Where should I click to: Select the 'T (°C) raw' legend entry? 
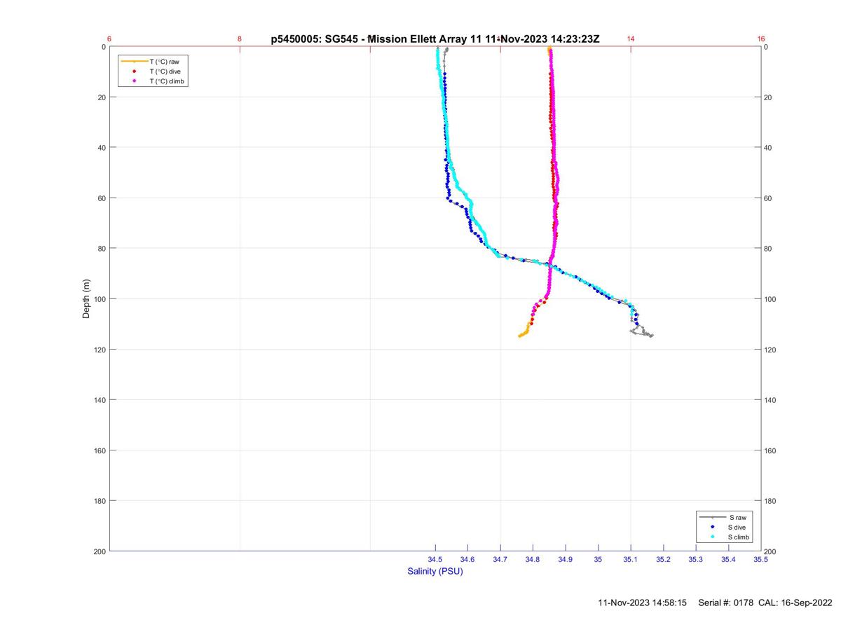(x=165, y=62)
